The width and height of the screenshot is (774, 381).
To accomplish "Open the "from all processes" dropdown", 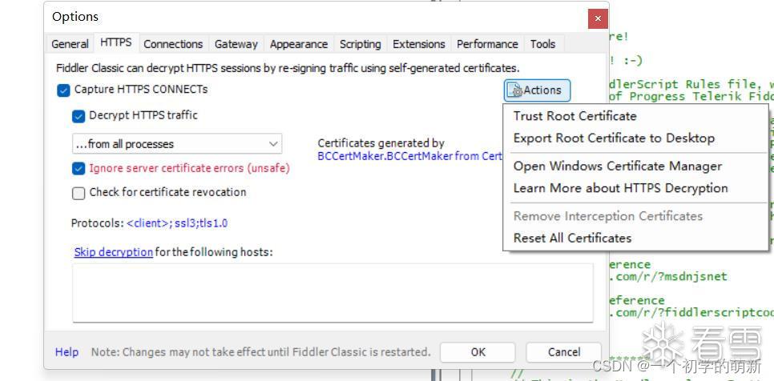I will tap(176, 144).
